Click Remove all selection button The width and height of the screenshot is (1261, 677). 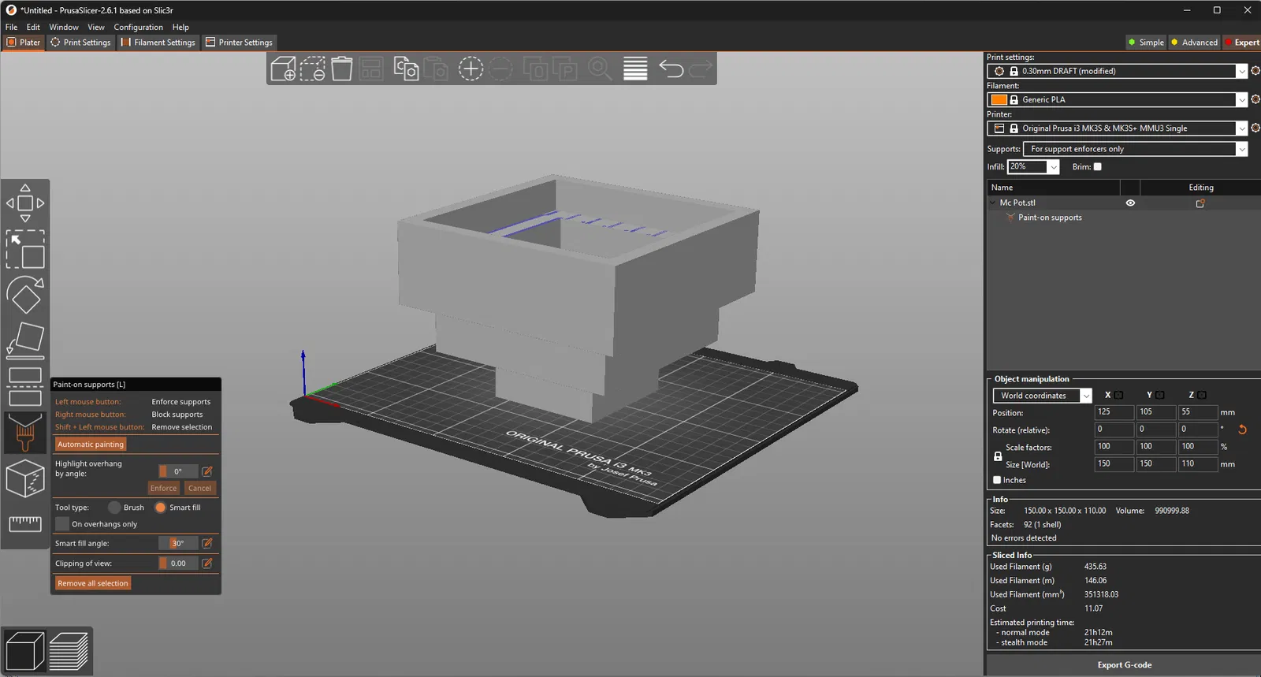(93, 583)
